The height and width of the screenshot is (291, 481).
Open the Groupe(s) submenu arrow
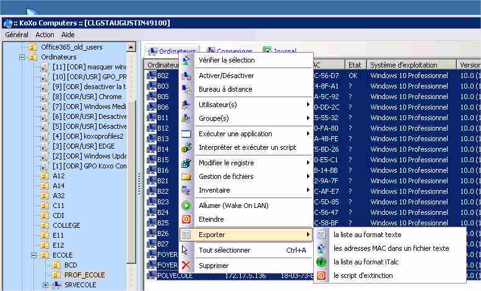[308, 118]
